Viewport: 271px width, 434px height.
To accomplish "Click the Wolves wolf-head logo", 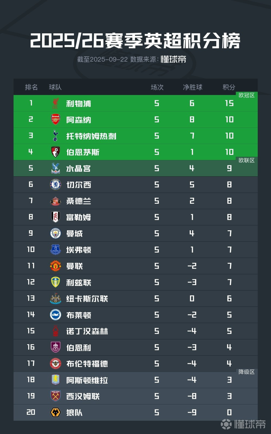I will [56, 413].
